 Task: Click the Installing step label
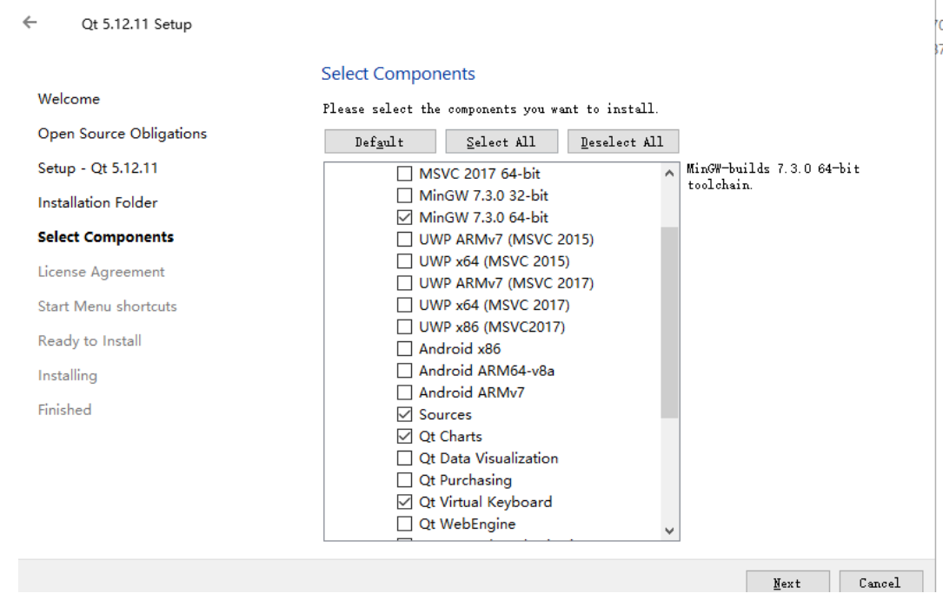pos(68,375)
